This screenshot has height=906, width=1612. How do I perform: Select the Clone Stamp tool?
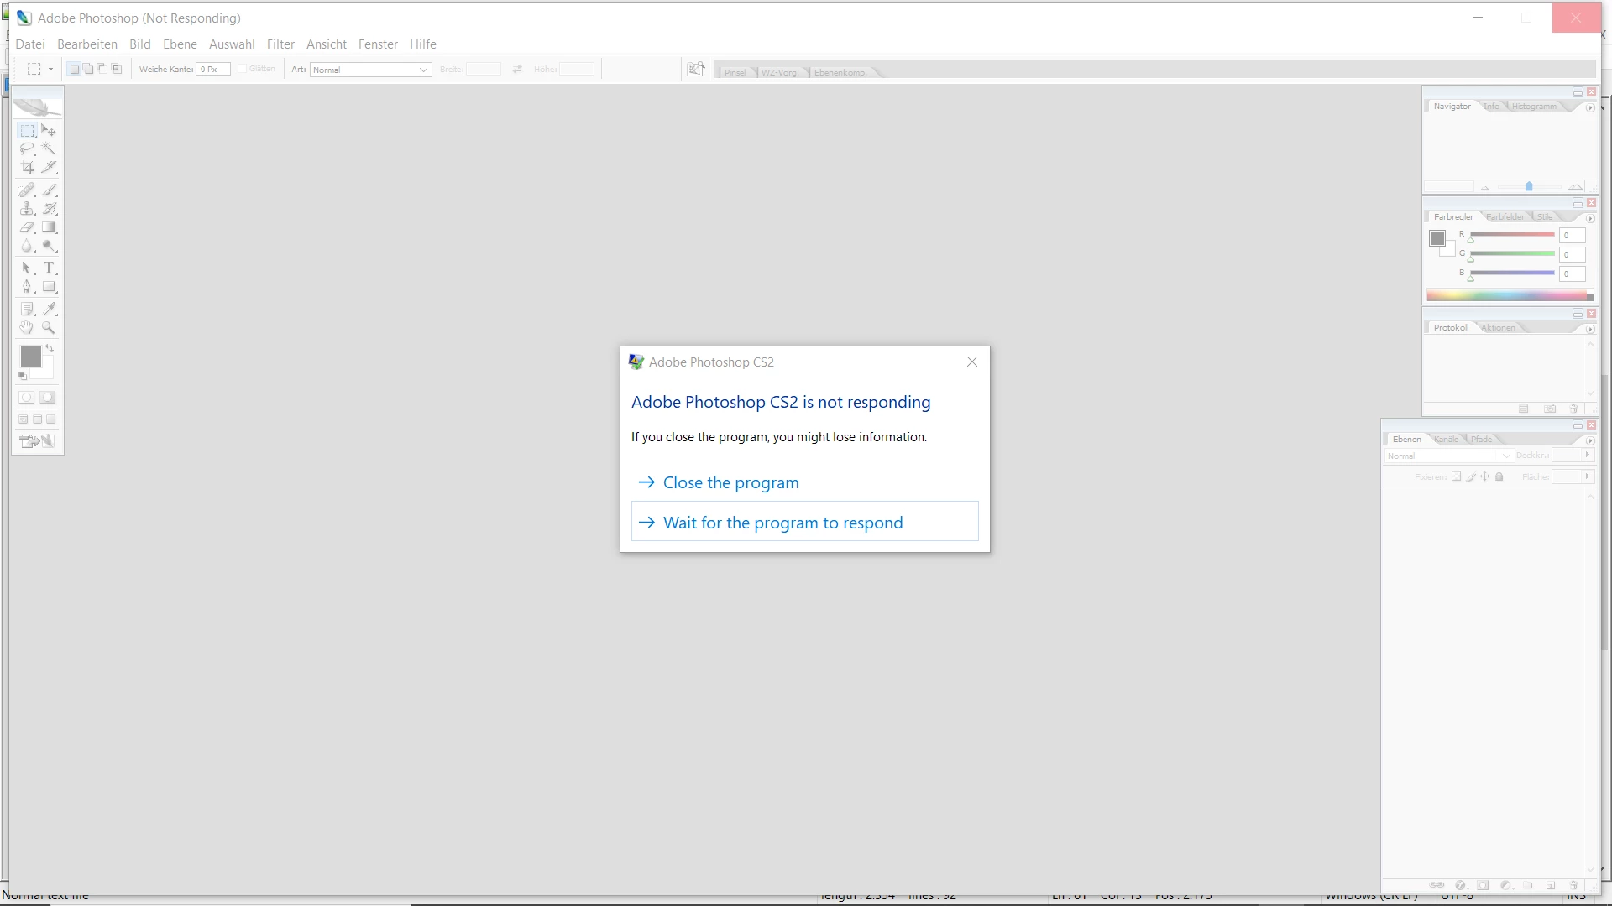pyautogui.click(x=27, y=209)
